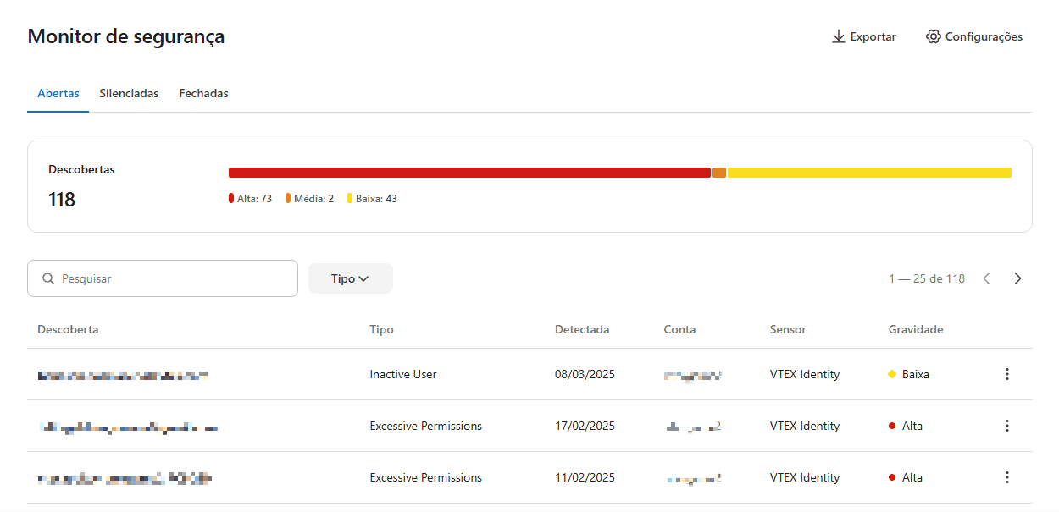The image size is (1059, 512).
Task: Go to the previous page arrow
Action: [986, 278]
